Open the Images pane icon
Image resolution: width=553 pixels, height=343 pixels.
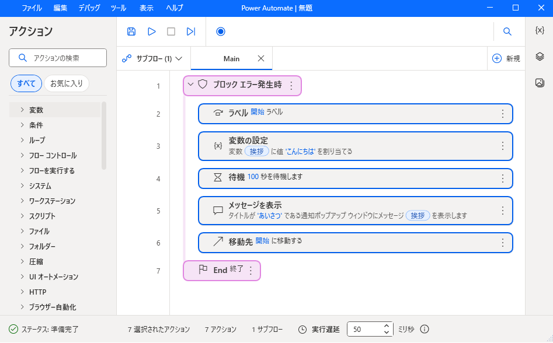(540, 83)
